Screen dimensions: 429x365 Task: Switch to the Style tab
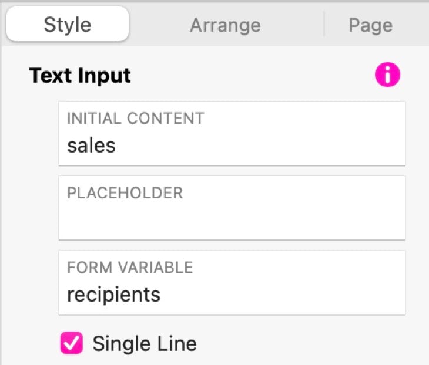click(68, 24)
